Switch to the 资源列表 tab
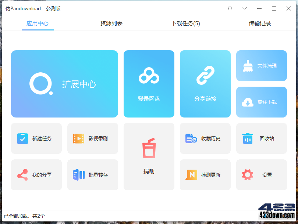 111,23
